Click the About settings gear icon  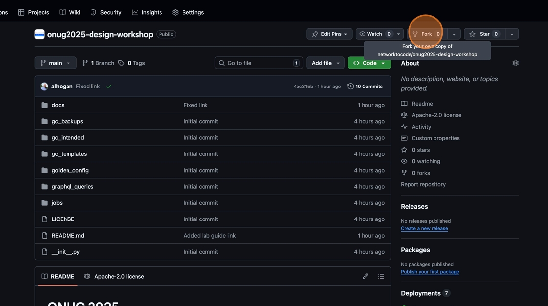pos(515,63)
